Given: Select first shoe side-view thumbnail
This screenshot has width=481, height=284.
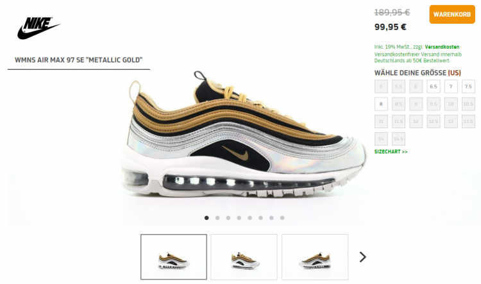Looking at the screenshot, I should point(174,257).
